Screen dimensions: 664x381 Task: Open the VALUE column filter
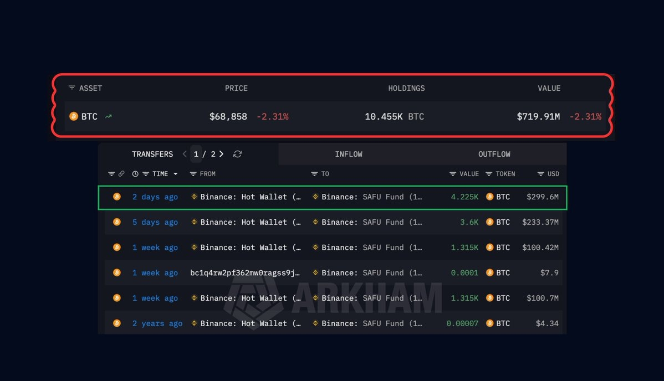pos(453,174)
